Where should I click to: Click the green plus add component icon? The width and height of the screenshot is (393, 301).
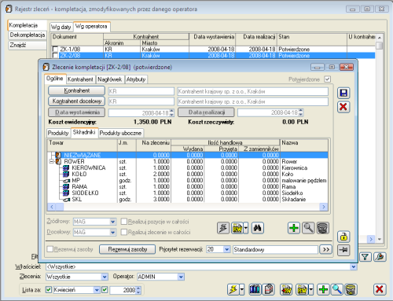coord(294,228)
